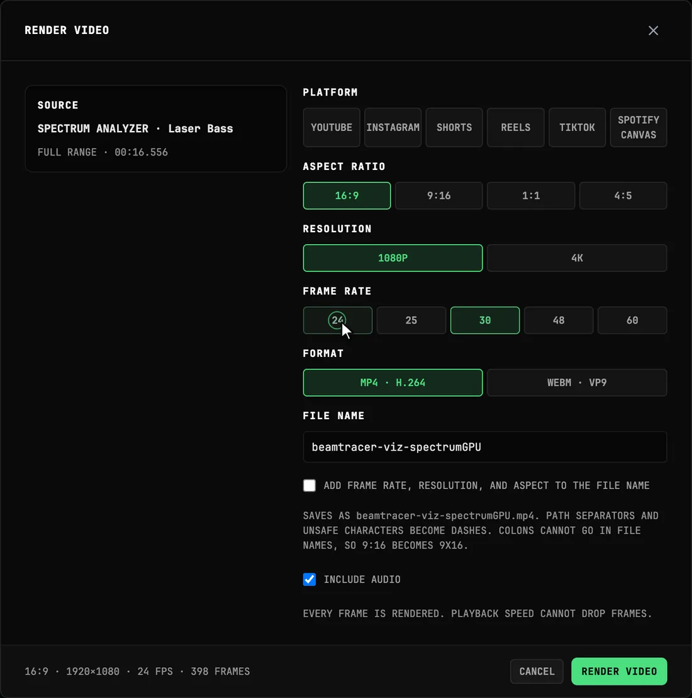
Task: Enable adding frame rate to file name
Action: pos(310,485)
